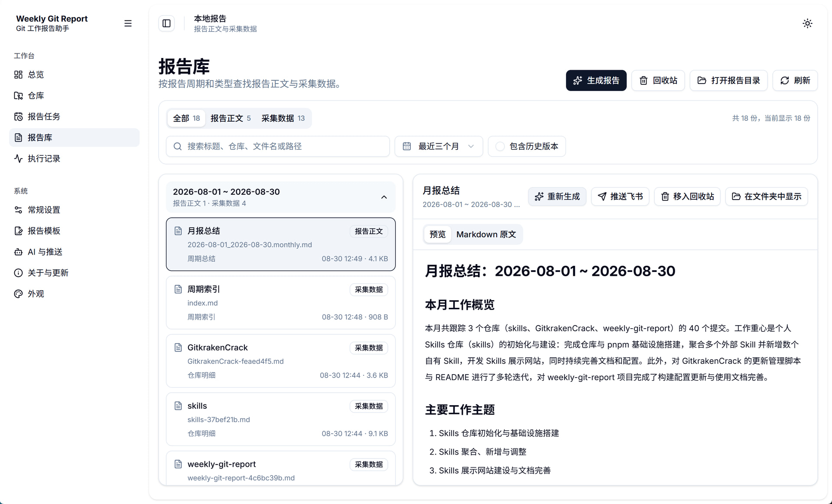Select 报告库 in the sidebar
This screenshot has height=504, width=832.
(74, 138)
